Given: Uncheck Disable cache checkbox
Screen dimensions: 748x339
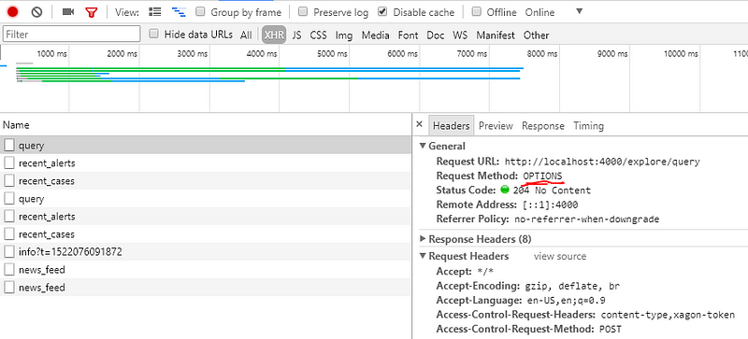Looking at the screenshot, I should pos(382,11).
